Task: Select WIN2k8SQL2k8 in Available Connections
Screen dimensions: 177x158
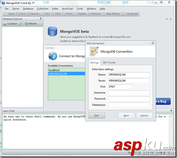Action: point(67,74)
